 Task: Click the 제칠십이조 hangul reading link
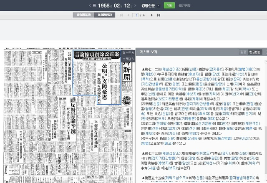pyautogui.click(x=171, y=69)
